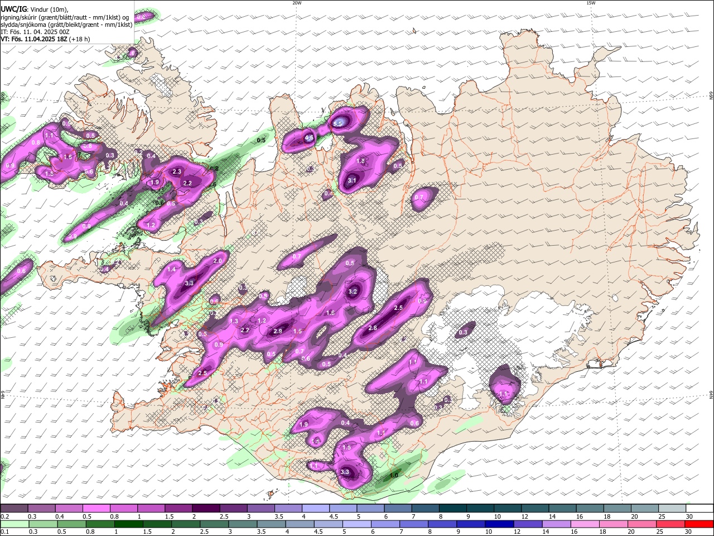Pick the palest green rain swatch between 0.1 and 0.3
714x536 pixels.
14,524
